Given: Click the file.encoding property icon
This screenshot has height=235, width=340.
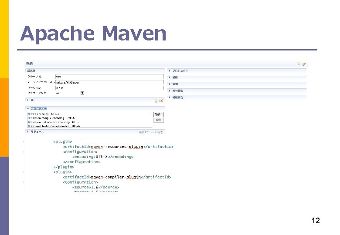Looking at the screenshot, I should tap(30, 114).
